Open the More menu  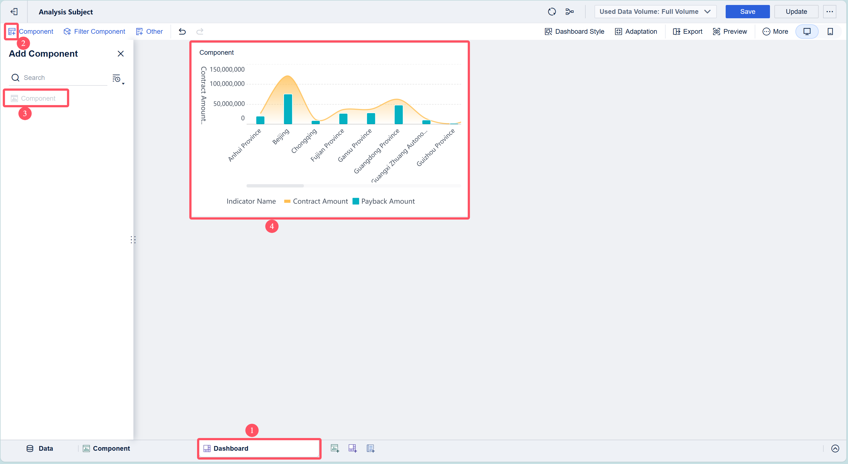pos(775,32)
